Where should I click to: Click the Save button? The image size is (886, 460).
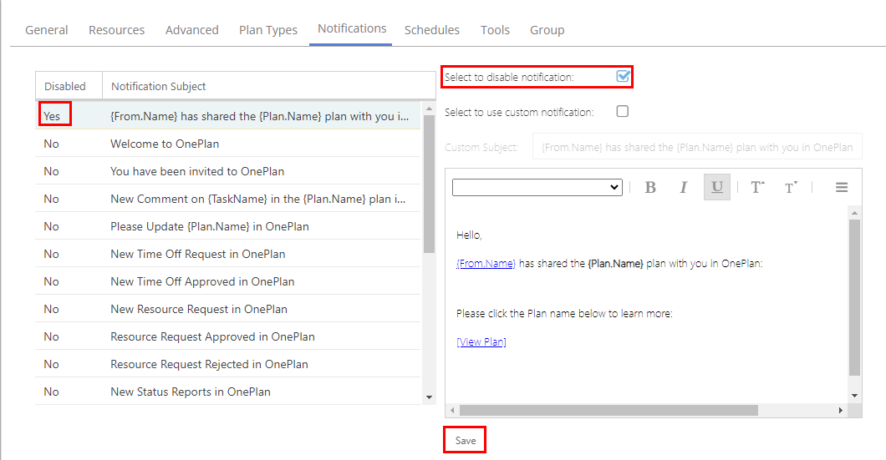coord(465,440)
